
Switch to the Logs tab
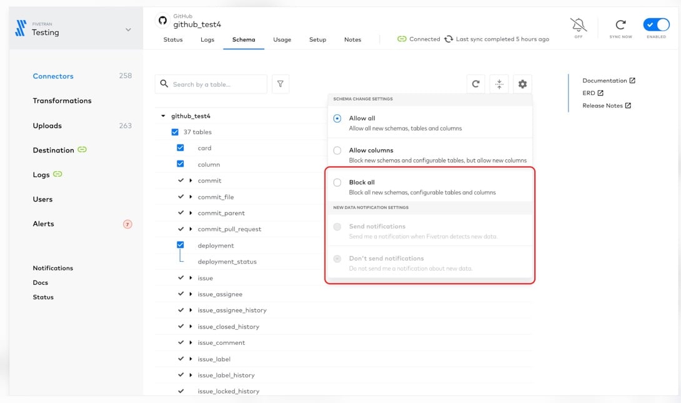[207, 39]
